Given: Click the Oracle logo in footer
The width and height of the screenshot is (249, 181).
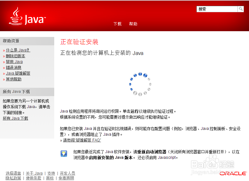Looking at the screenshot, I should tap(233, 174).
